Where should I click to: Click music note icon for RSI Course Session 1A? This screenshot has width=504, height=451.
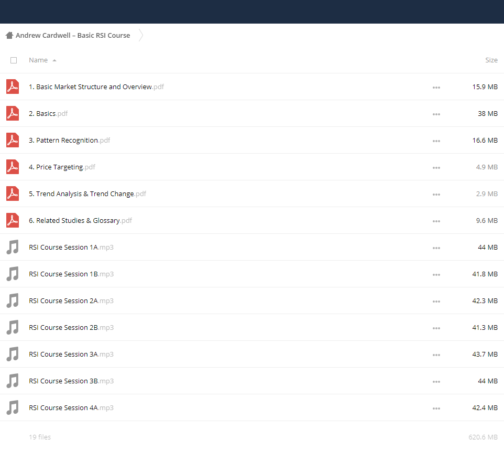[13, 247]
